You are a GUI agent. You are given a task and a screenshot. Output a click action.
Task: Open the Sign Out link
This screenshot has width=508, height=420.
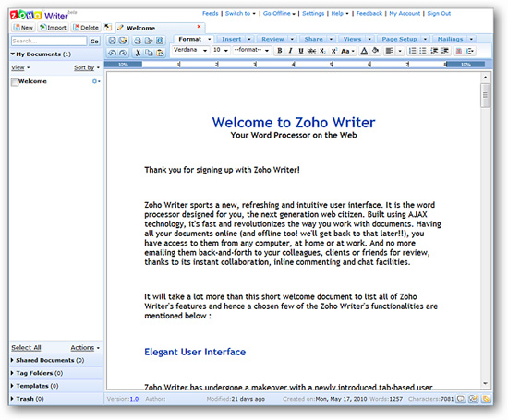(x=439, y=13)
